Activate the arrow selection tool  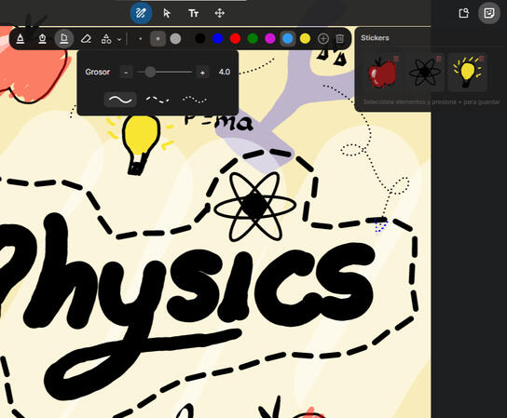(167, 13)
